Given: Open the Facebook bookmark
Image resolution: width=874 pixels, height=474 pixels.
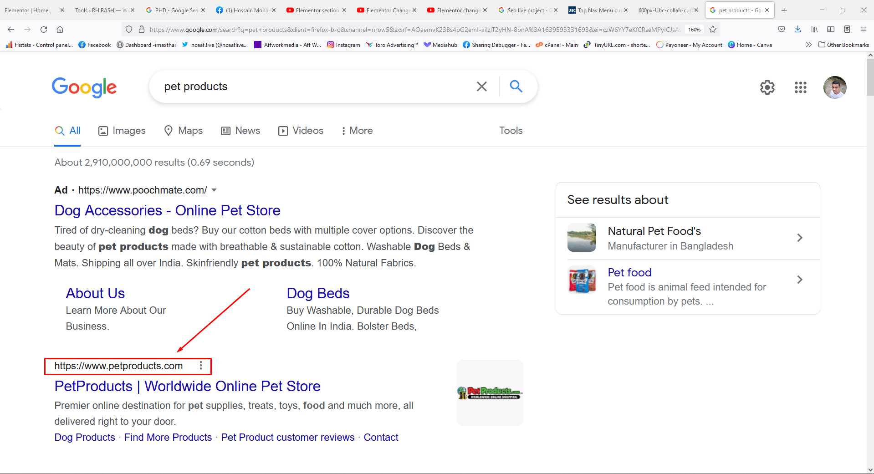Looking at the screenshot, I should tap(95, 45).
